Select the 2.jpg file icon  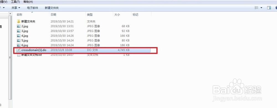[x=19, y=26]
